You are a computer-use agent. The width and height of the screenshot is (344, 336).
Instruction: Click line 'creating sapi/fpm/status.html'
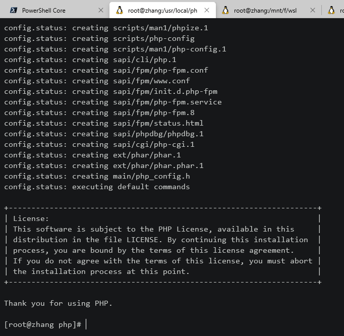[104, 123]
